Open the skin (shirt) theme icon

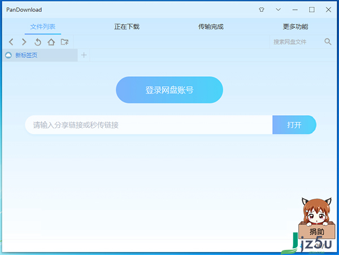click(x=262, y=10)
